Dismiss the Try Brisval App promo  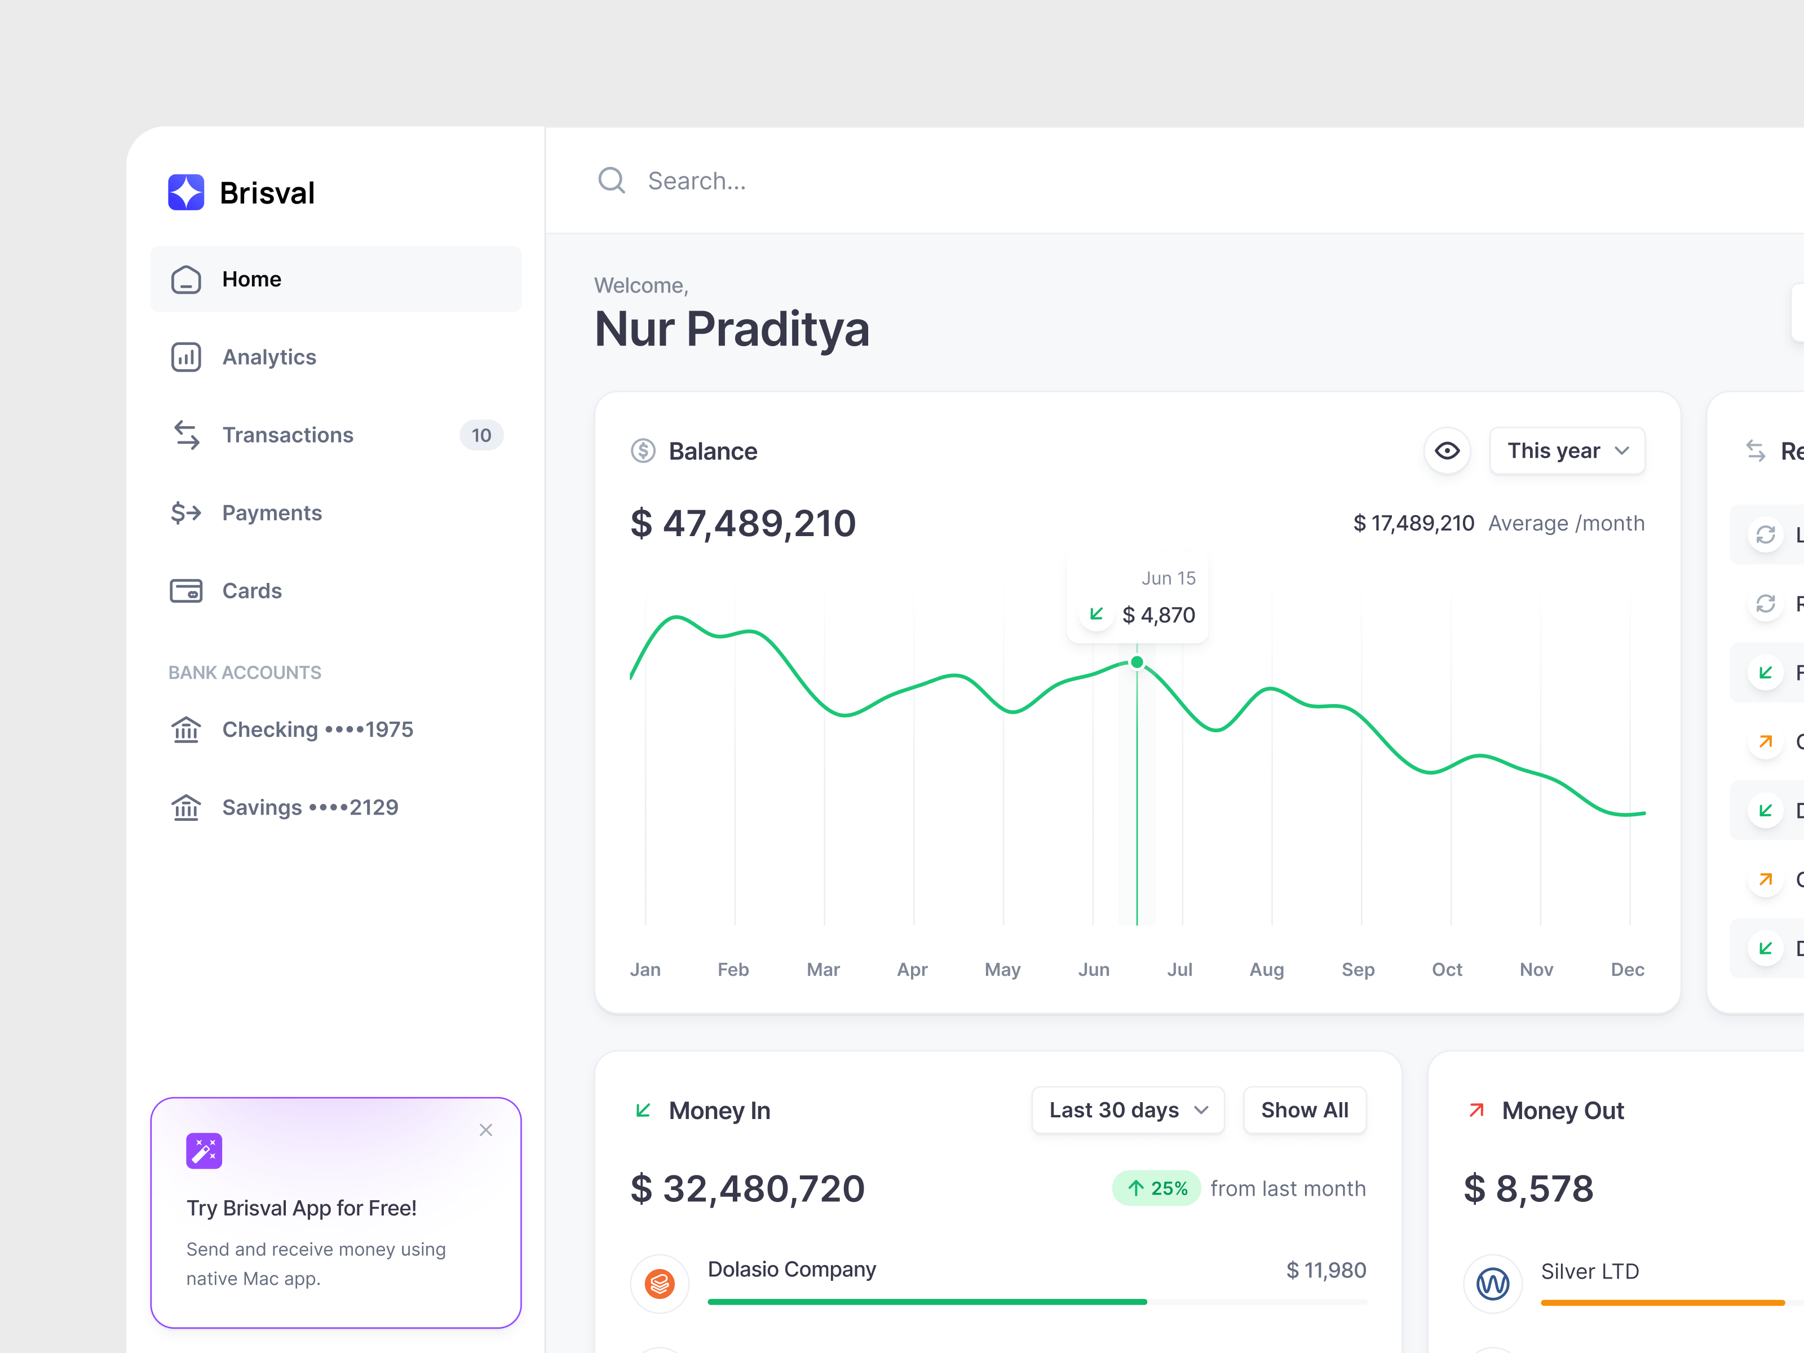[x=486, y=1130]
